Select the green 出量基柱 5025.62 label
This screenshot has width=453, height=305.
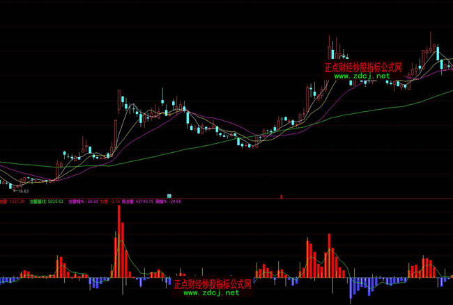[x=46, y=201]
